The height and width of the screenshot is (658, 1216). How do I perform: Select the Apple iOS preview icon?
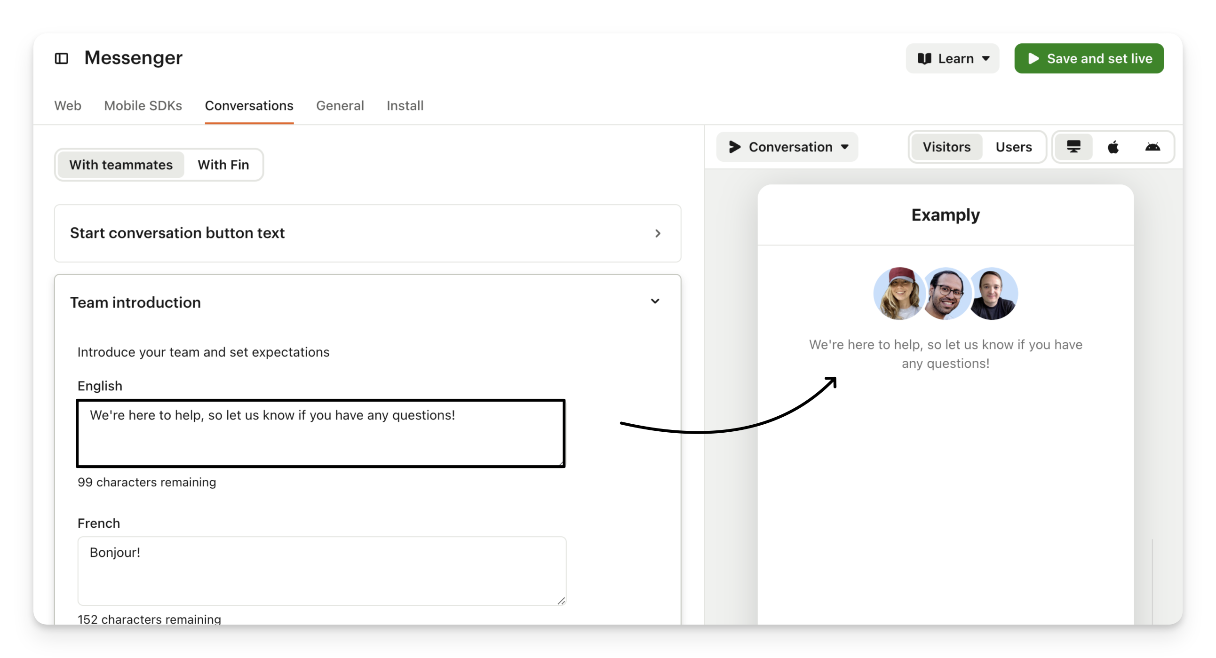point(1113,147)
